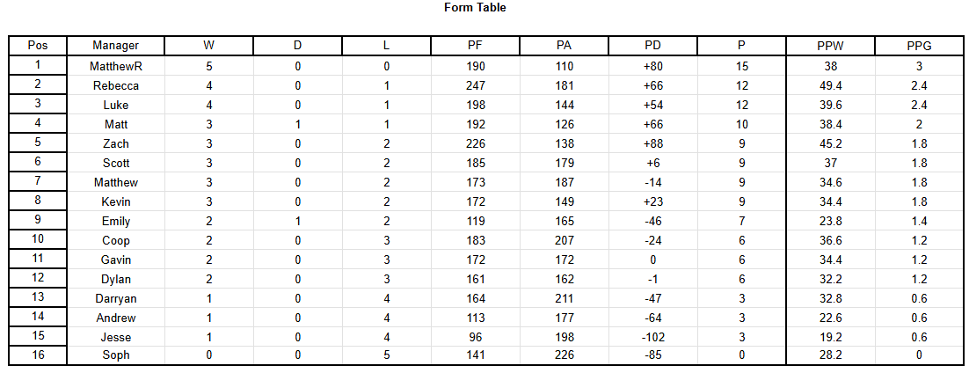
Task: Click the Pos column header
Action: pos(38,45)
